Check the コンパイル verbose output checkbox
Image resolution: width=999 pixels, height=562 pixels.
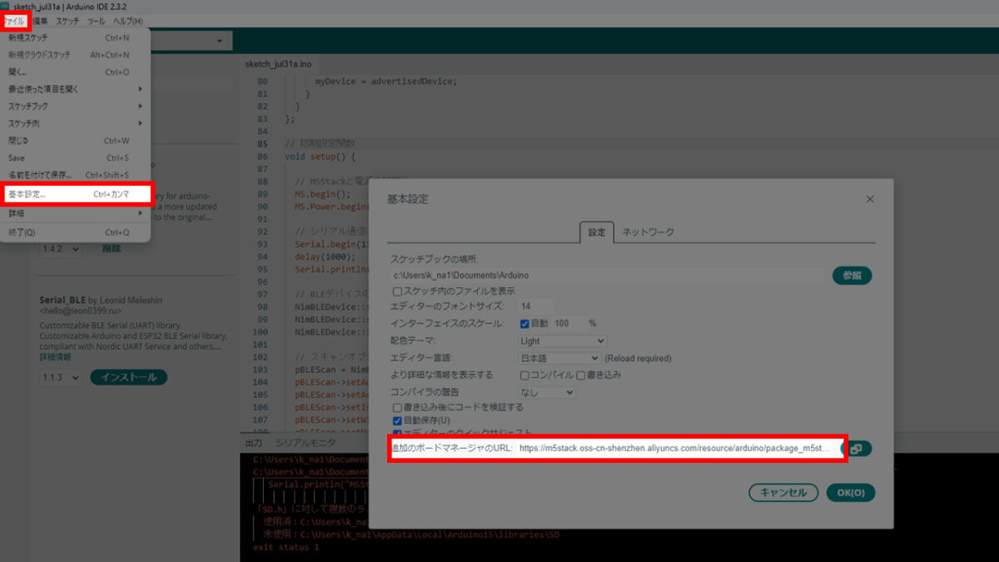coord(524,375)
